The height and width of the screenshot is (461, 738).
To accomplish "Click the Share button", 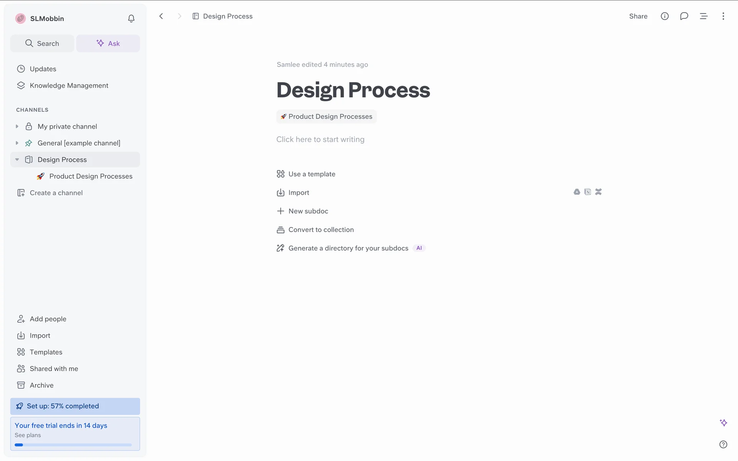I will [x=638, y=16].
